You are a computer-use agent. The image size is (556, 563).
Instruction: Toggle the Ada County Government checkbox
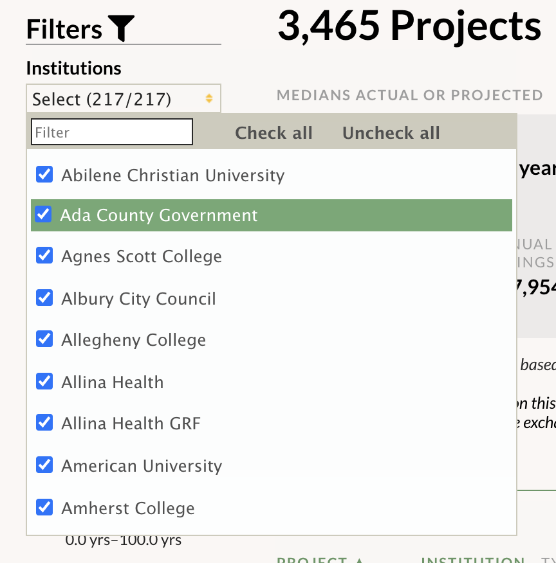44,215
